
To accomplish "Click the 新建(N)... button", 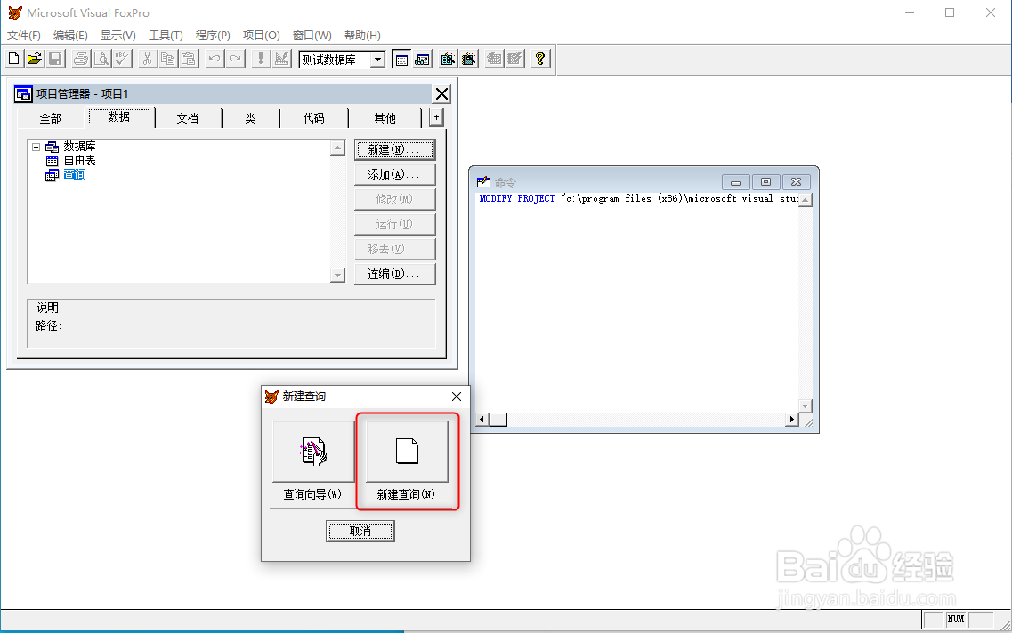I will coord(394,149).
